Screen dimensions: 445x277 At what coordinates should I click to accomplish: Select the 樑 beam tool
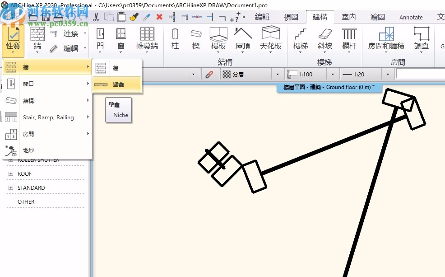(196, 40)
